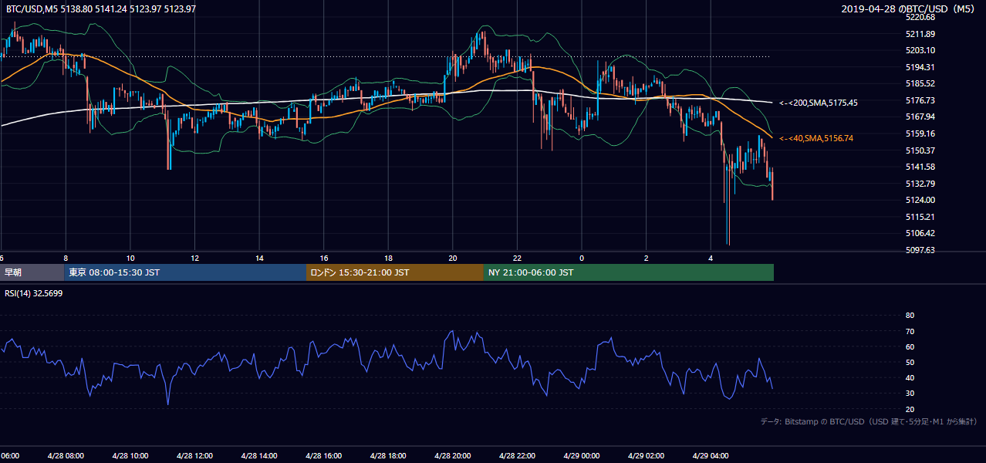Click the 早朝 session bar
Image resolution: width=986 pixels, height=463 pixels.
click(32, 272)
